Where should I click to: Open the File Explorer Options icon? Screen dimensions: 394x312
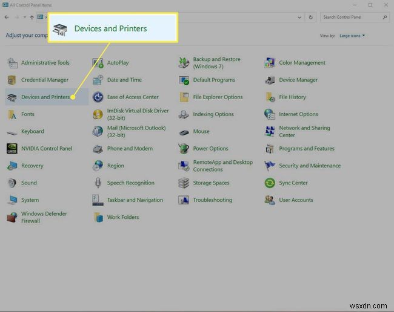[184, 97]
